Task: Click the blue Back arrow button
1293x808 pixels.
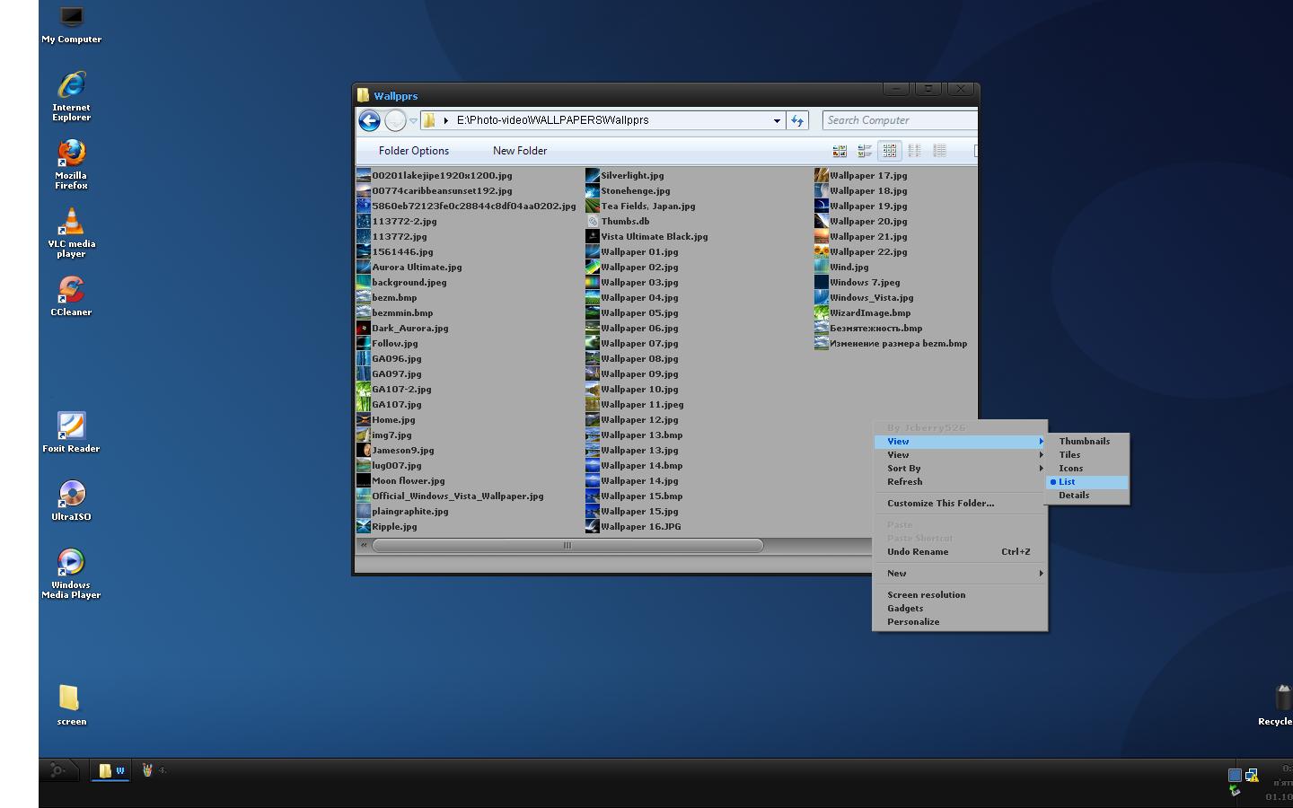Action: (x=369, y=120)
